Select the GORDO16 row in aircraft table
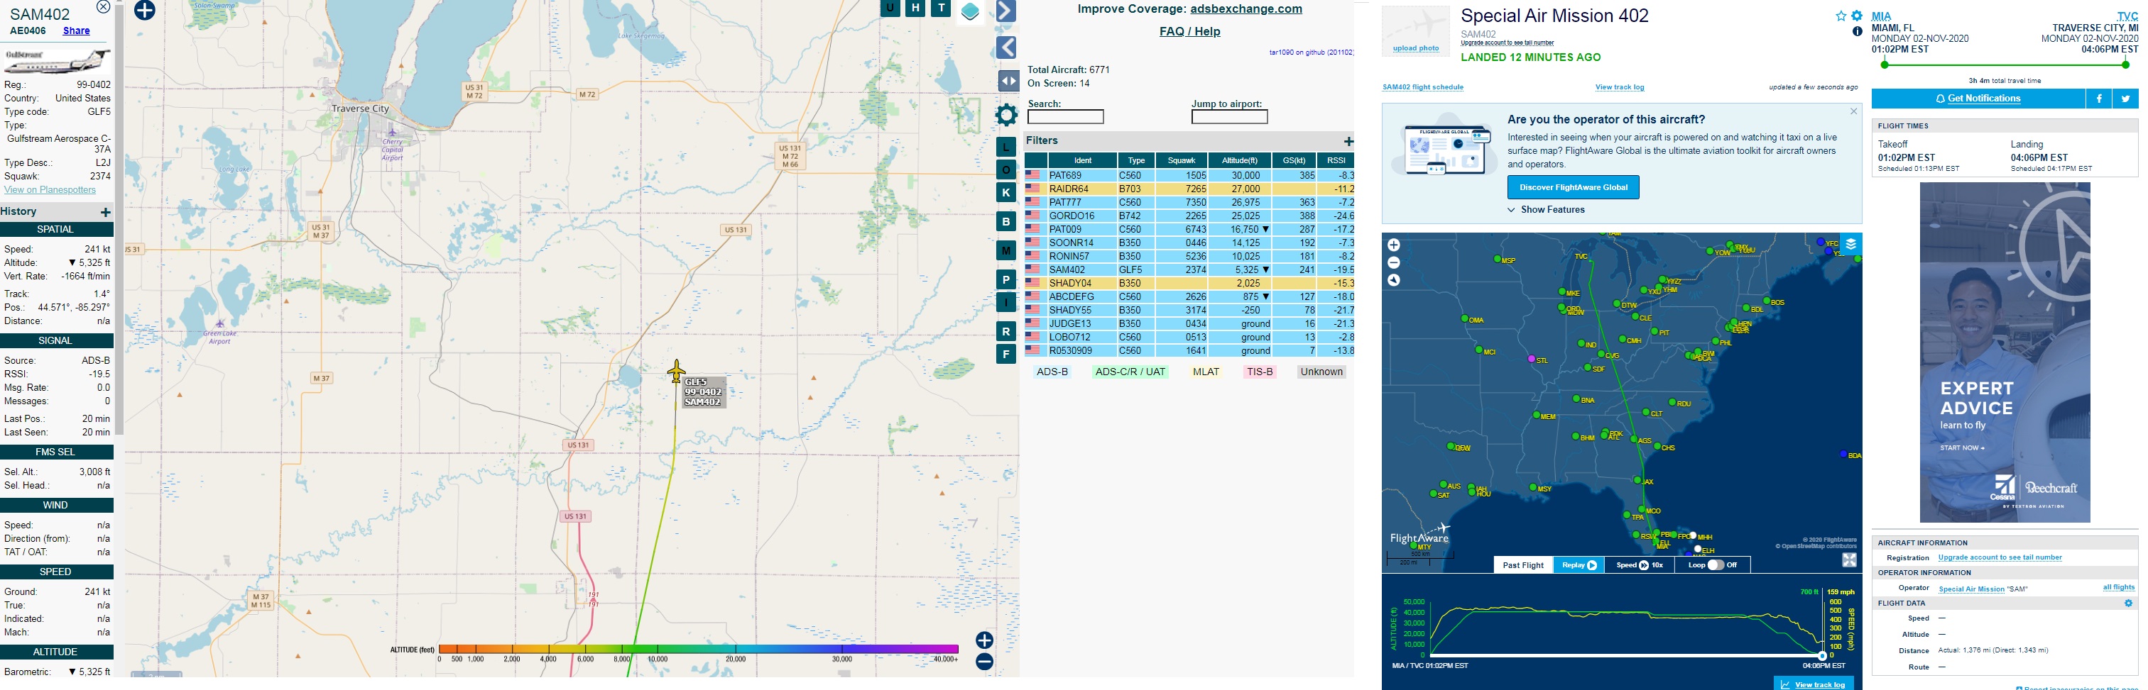The height and width of the screenshot is (690, 2148). pyautogui.click(x=1189, y=216)
